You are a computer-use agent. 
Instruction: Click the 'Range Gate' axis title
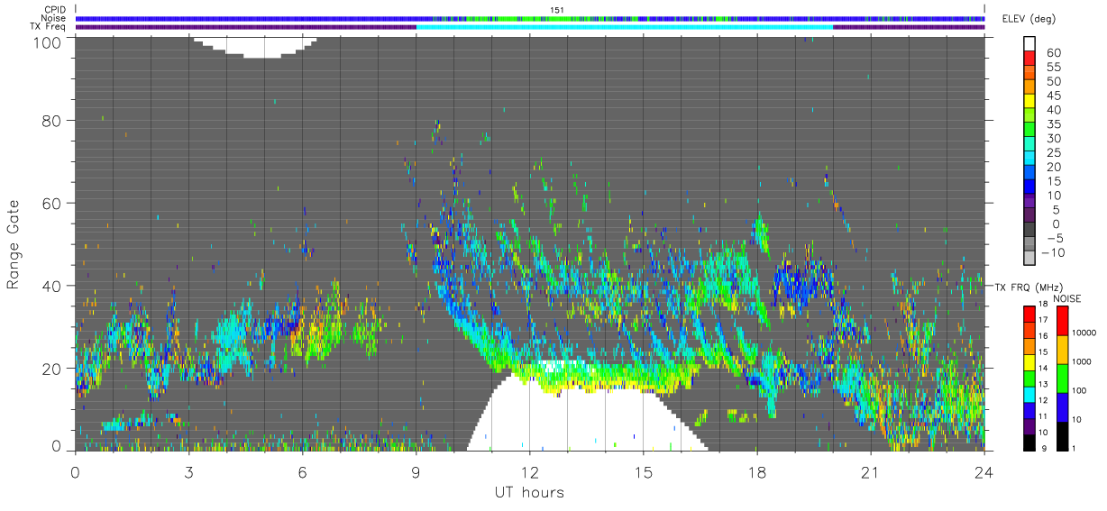tap(14, 244)
